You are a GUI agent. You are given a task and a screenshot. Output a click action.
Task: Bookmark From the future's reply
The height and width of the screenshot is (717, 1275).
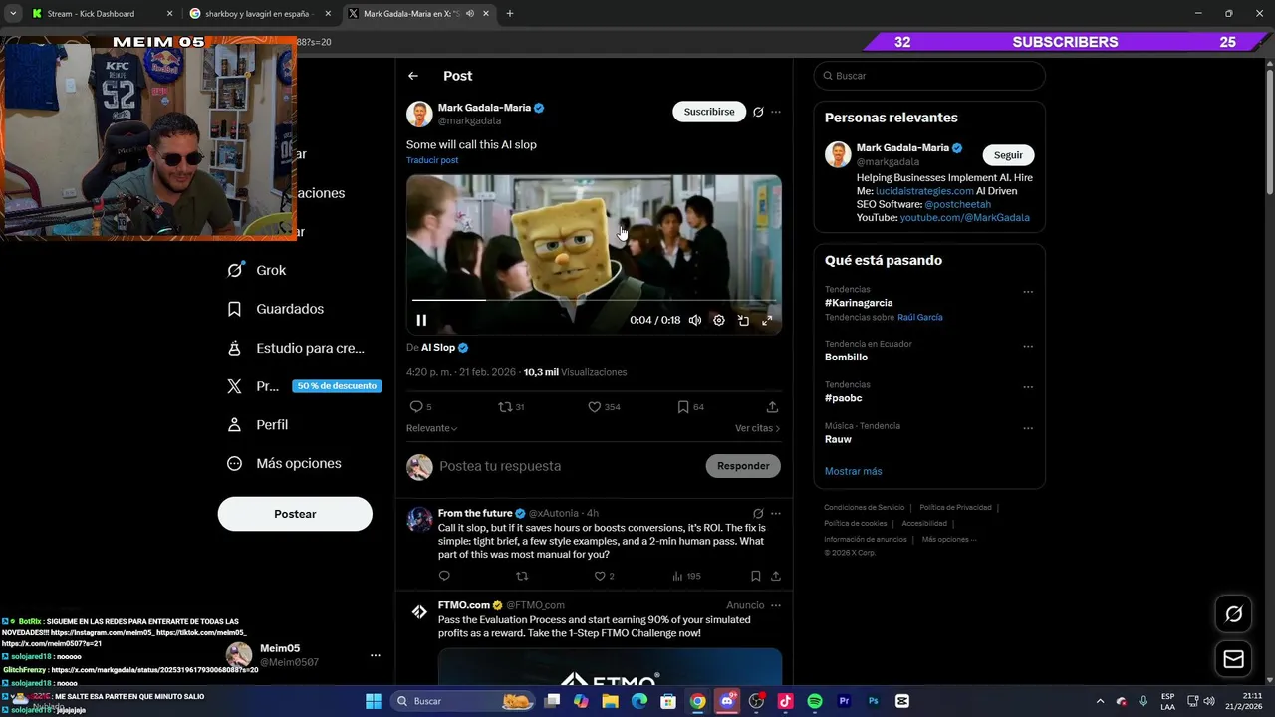756,576
